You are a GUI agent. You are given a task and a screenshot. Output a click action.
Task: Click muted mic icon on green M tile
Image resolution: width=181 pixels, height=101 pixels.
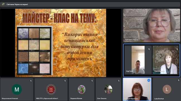coord(31,81)
